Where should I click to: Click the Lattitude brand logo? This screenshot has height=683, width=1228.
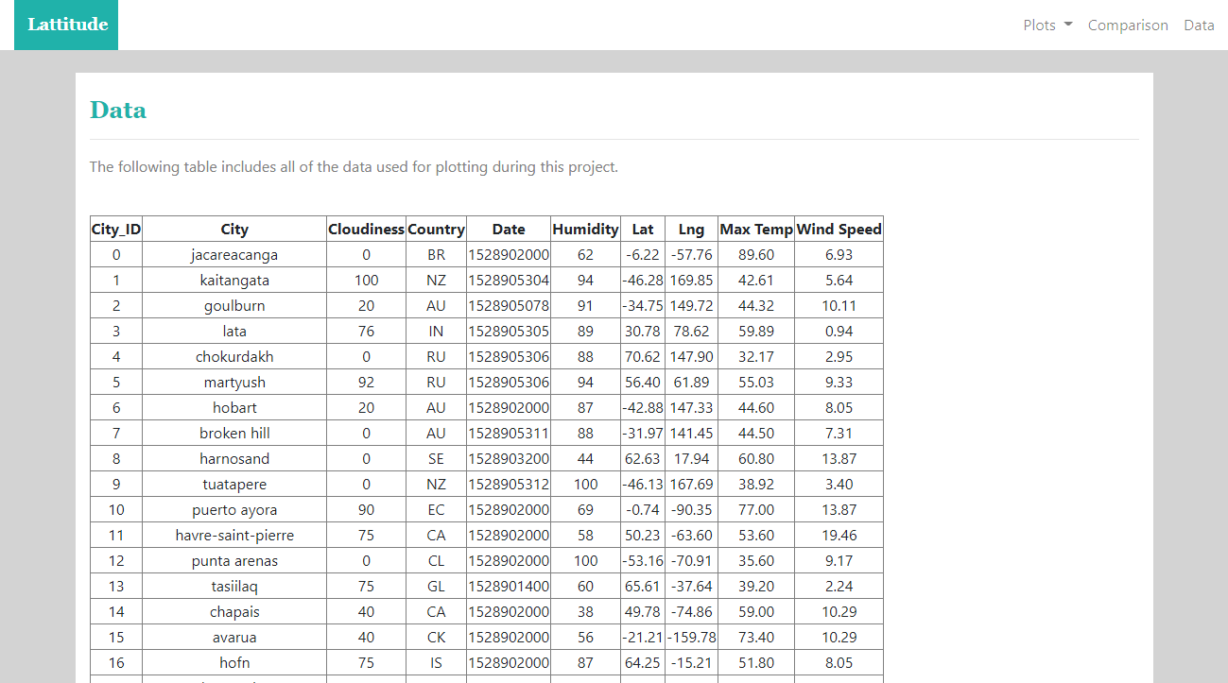coord(67,25)
